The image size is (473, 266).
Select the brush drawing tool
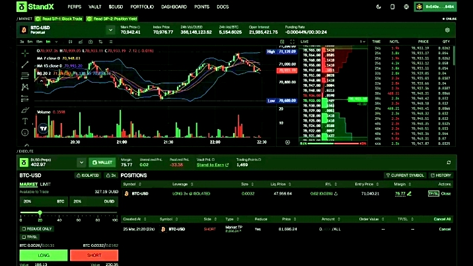[x=25, y=110]
